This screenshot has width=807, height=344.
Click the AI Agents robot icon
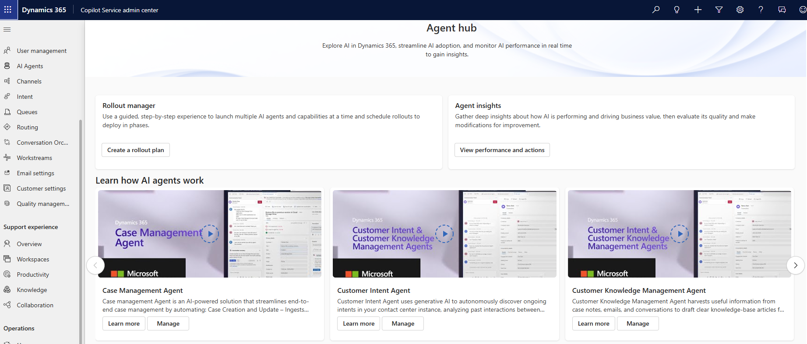click(7, 66)
